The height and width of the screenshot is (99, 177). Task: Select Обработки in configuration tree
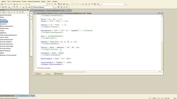[x=3, y=33]
